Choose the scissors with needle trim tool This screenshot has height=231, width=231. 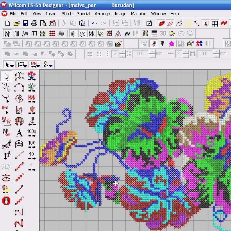coord(6,144)
